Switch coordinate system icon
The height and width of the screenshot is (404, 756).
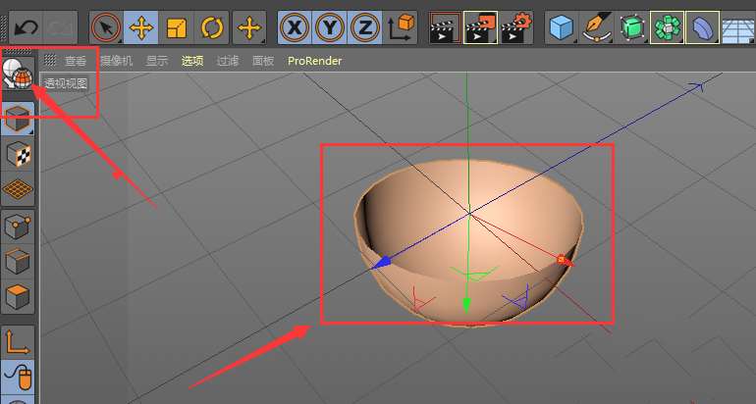[x=401, y=27]
